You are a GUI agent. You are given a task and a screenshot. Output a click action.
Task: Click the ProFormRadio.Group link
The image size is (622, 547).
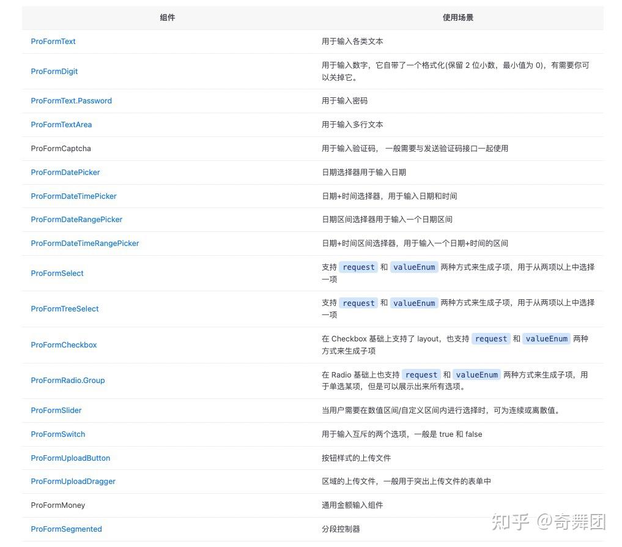68,380
